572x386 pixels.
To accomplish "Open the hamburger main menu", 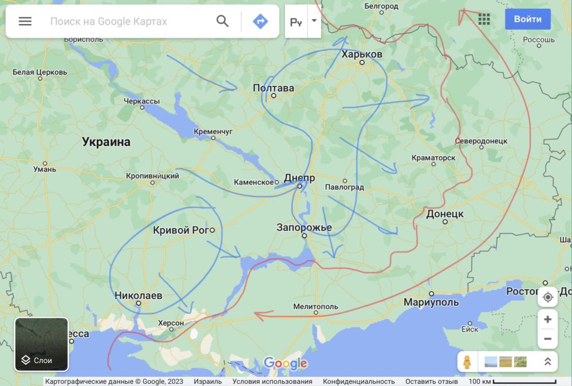I will coord(25,22).
